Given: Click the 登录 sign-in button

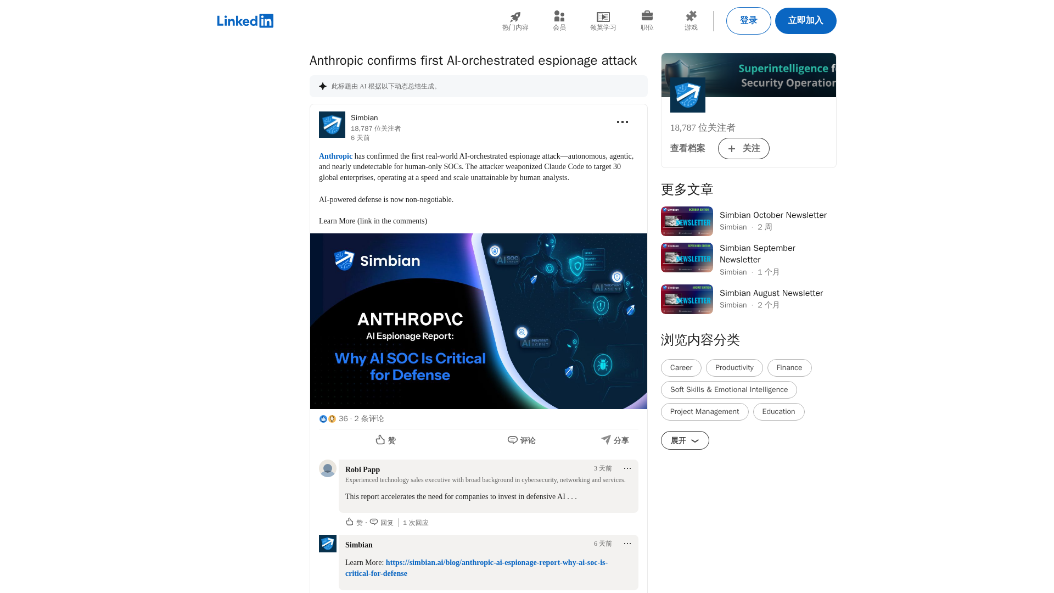Looking at the screenshot, I should [748, 21].
